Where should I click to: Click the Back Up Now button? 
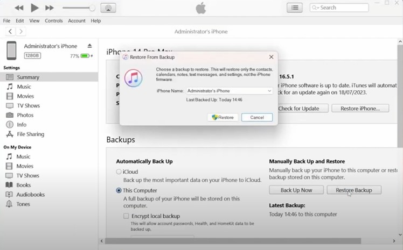click(296, 190)
